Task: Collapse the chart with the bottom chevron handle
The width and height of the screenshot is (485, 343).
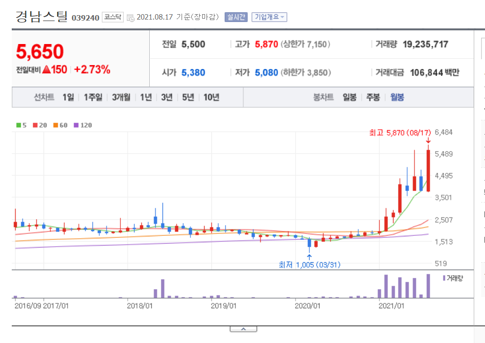Action: [x=243, y=329]
